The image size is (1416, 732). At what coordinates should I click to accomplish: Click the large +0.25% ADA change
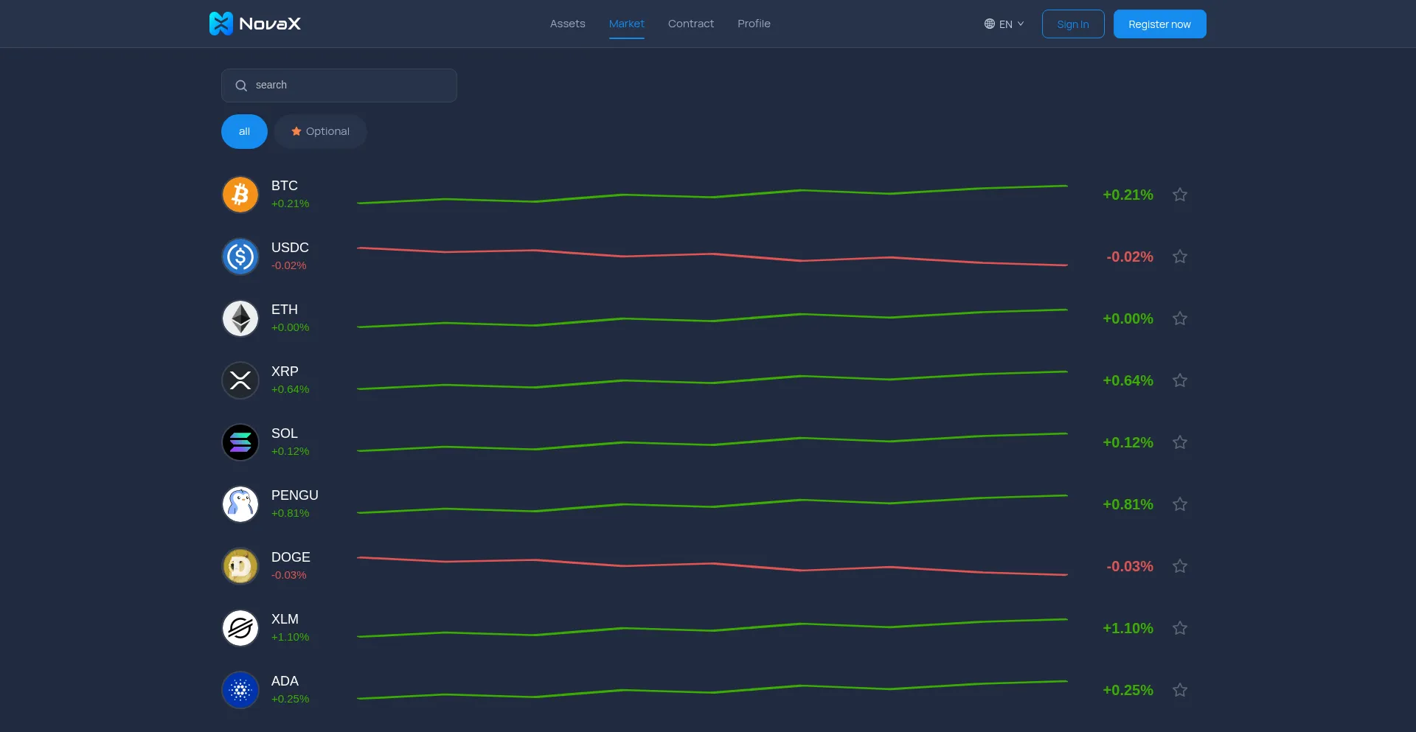1128,690
